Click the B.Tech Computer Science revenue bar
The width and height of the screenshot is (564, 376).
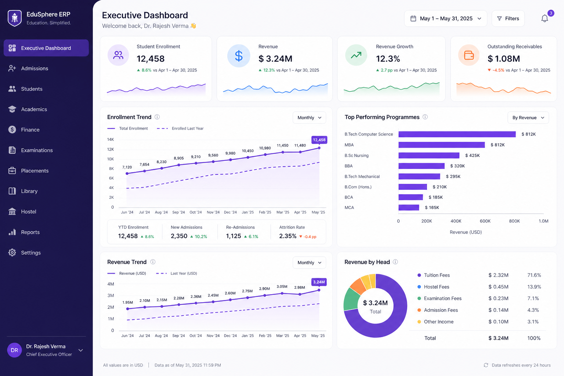457,134
